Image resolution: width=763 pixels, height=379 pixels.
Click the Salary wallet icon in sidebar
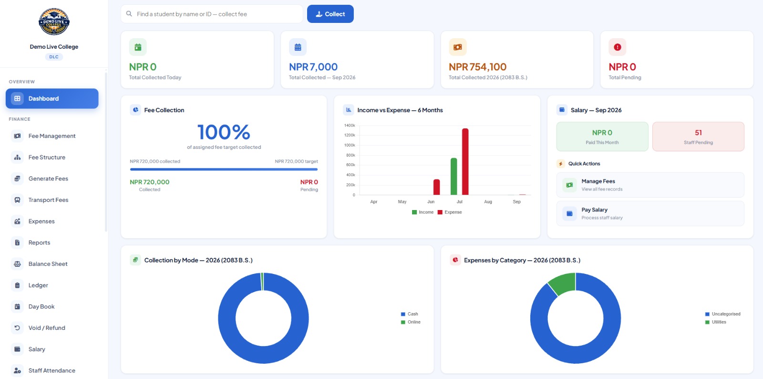click(17, 349)
